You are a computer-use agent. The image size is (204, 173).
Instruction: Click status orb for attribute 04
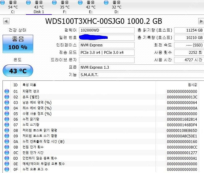[7, 108]
